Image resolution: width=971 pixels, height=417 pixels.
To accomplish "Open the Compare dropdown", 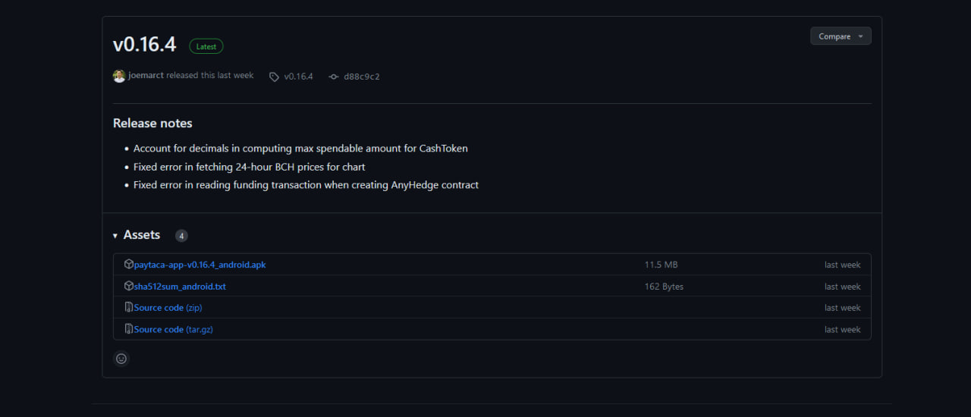I will (x=841, y=36).
